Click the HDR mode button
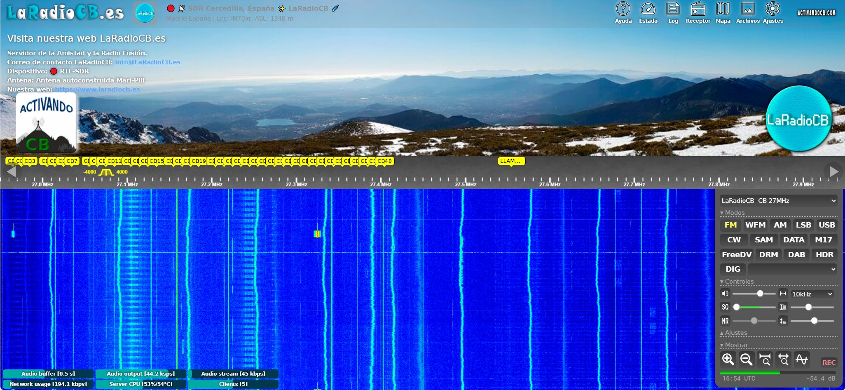Screen dimensions: 845x390 pyautogui.click(x=824, y=255)
